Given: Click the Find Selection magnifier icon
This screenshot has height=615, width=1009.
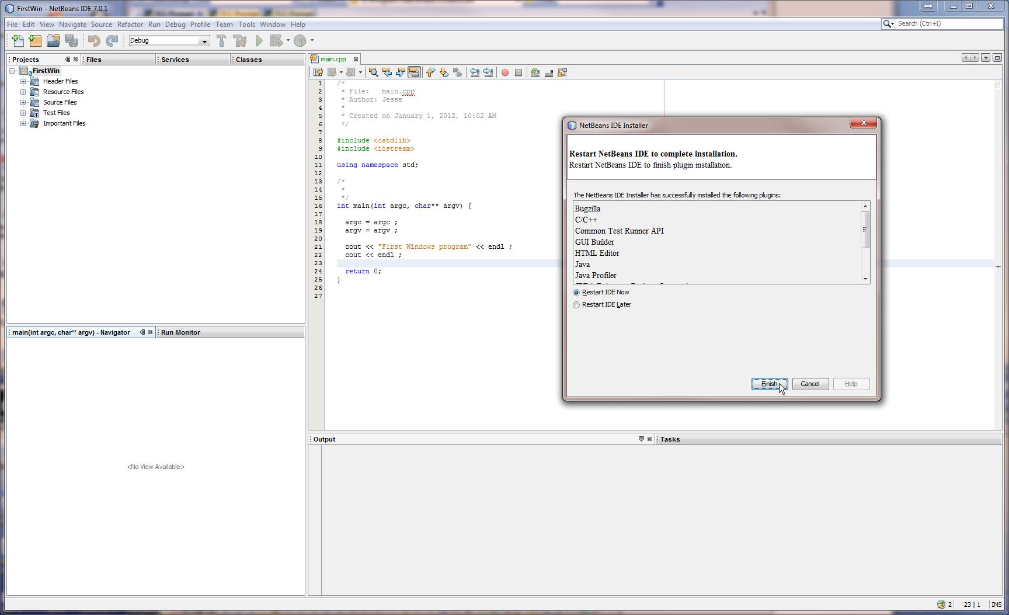Looking at the screenshot, I should (x=374, y=72).
